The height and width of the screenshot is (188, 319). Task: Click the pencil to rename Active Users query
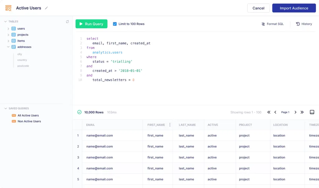coord(46,8)
